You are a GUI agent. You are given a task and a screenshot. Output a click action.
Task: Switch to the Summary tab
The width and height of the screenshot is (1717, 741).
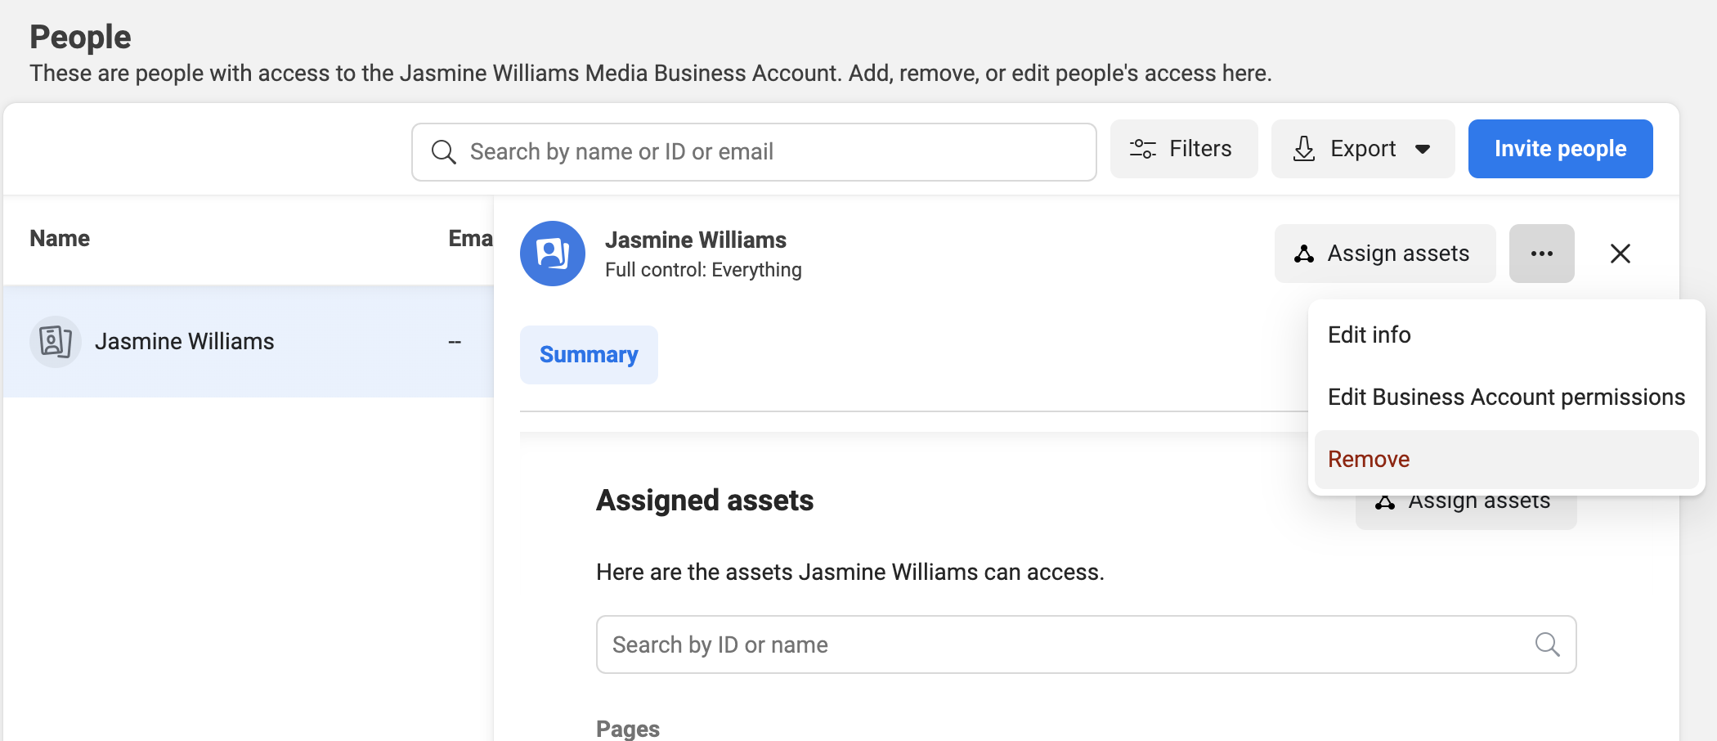tap(589, 355)
